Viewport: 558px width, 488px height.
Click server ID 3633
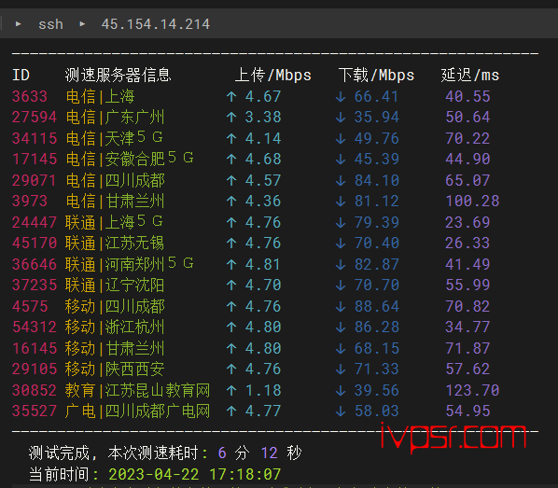point(30,96)
